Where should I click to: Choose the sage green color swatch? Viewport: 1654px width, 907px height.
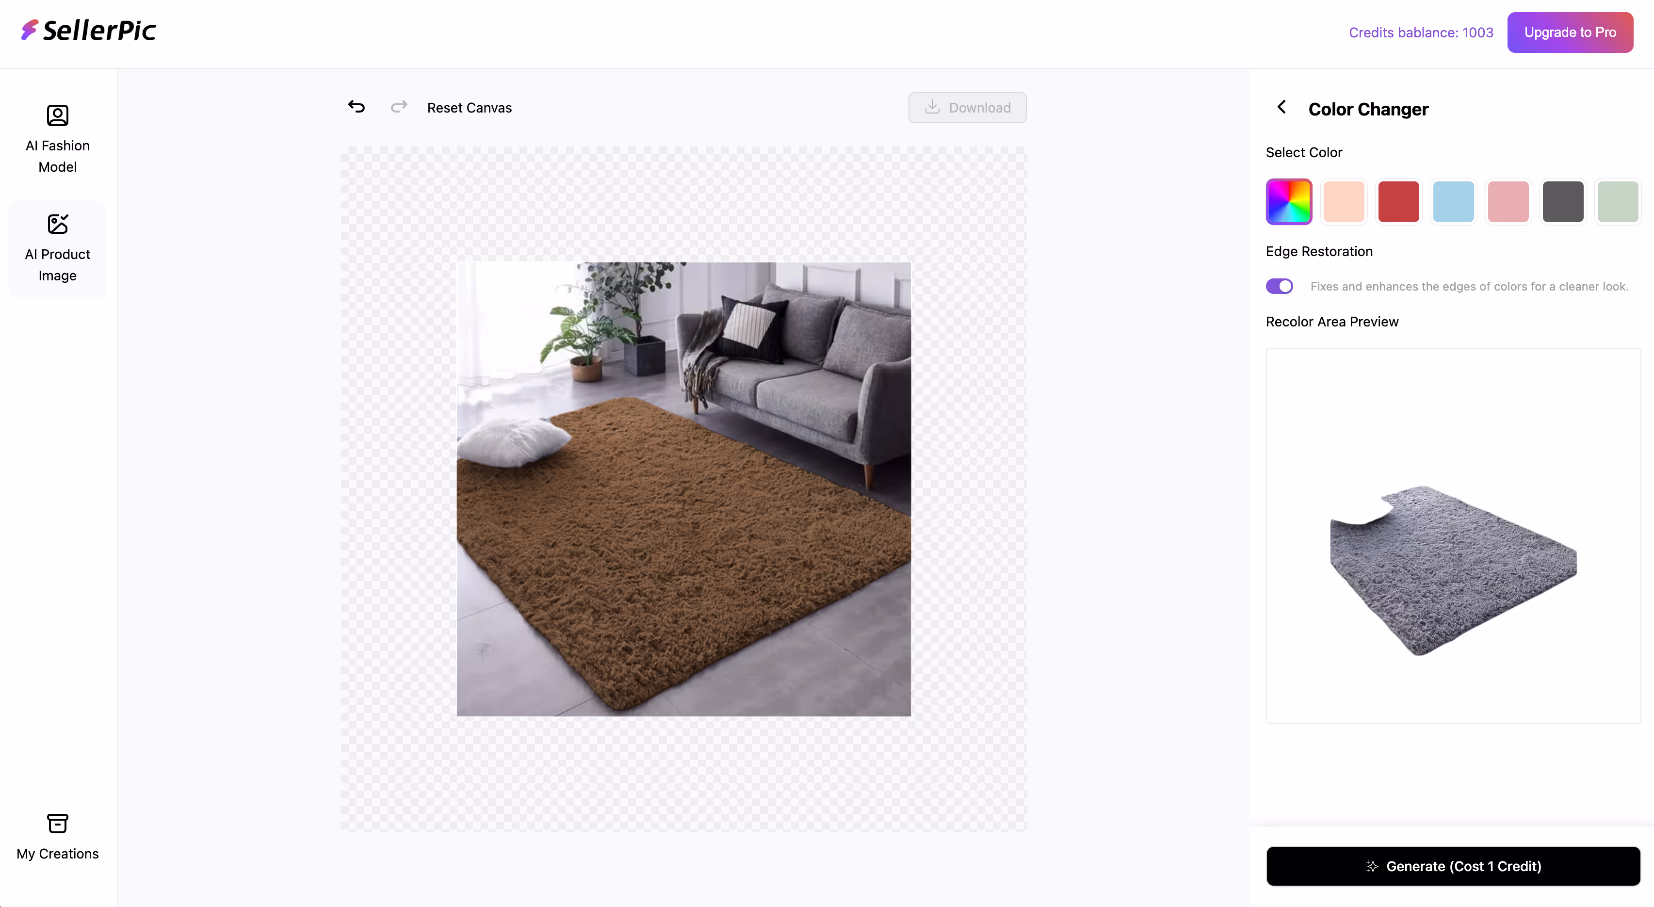click(x=1618, y=202)
